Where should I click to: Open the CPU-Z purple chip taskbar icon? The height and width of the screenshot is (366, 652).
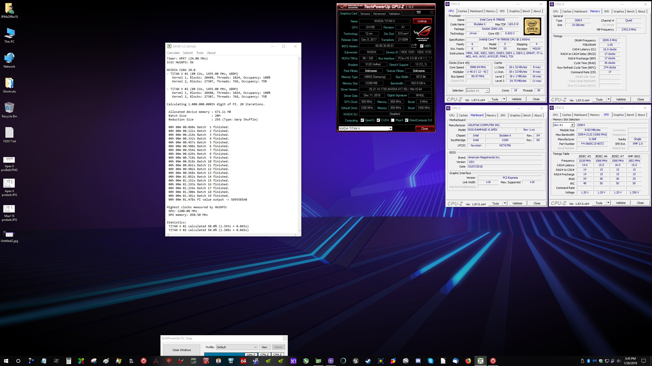click(331, 361)
